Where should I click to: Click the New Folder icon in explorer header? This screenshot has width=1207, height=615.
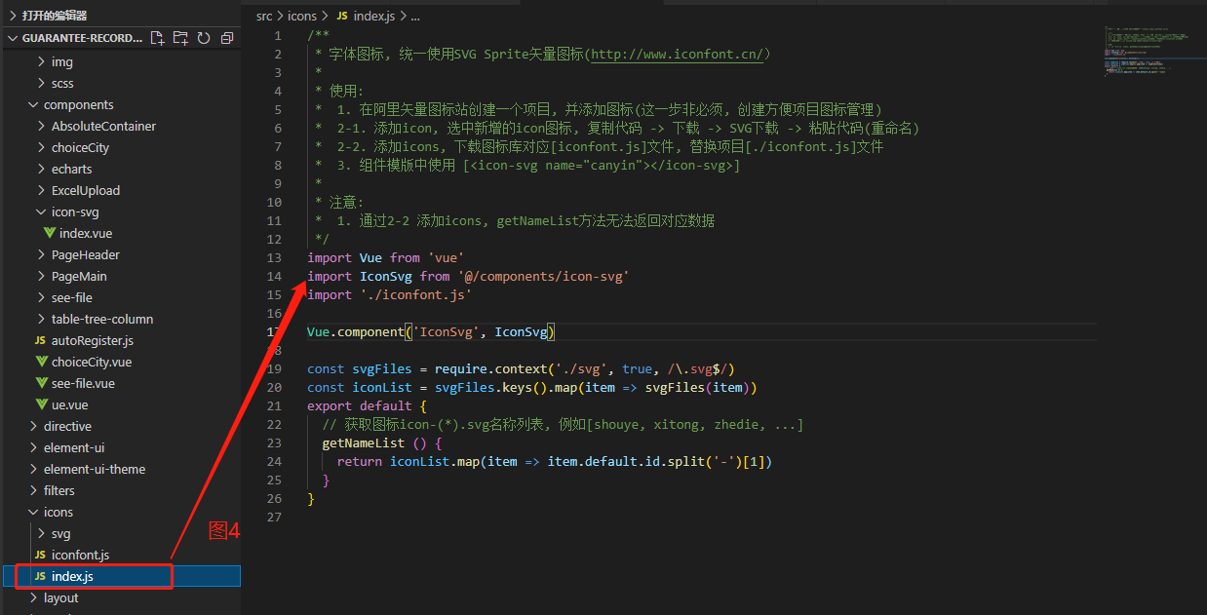pyautogui.click(x=180, y=38)
